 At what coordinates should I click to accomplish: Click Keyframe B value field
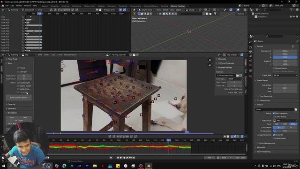[x=24, y=79]
